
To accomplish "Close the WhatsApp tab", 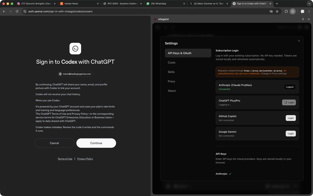I will [184, 4].
